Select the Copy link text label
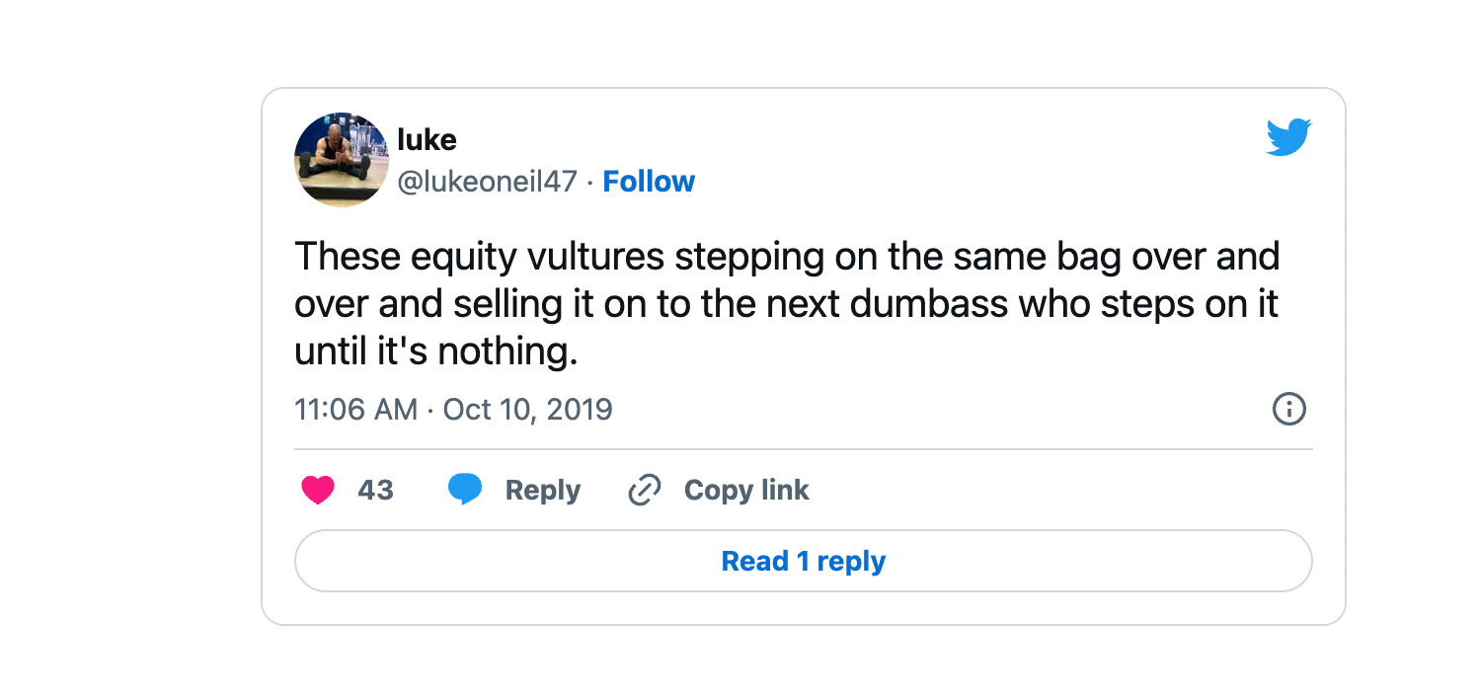Viewport: 1479px width, 699px height. pos(746,490)
